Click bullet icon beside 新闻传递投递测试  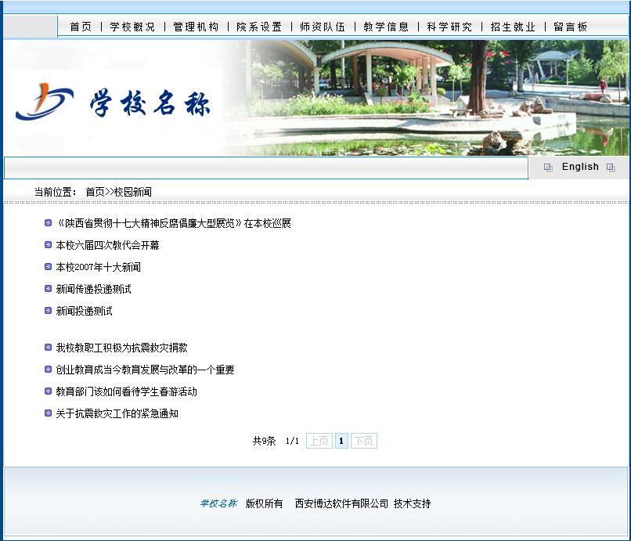48,289
